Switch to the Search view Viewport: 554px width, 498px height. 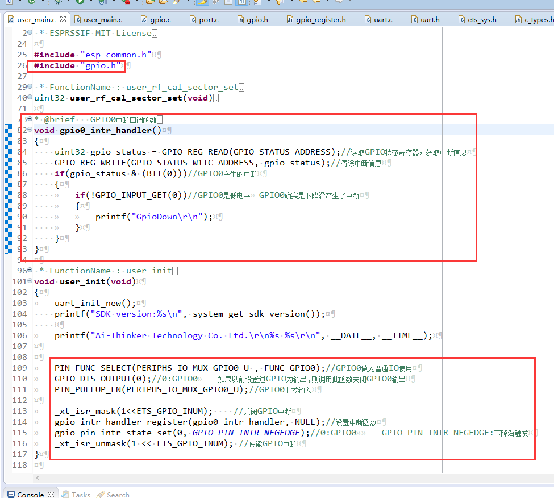(114, 495)
